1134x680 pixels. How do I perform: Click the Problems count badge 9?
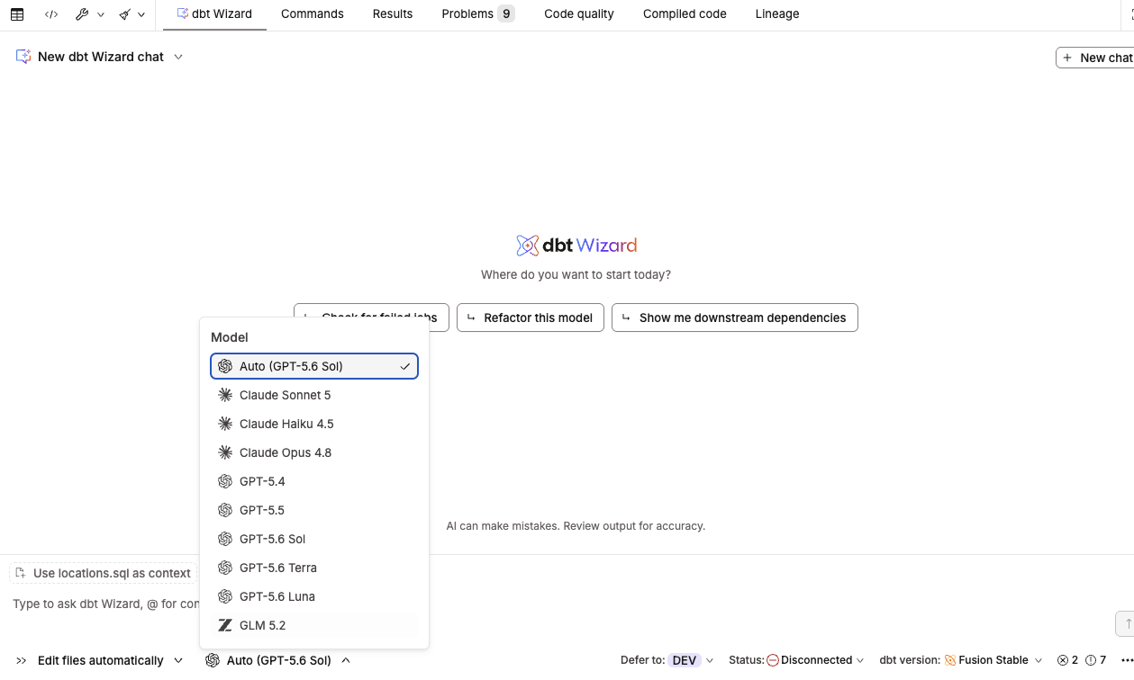(x=506, y=14)
